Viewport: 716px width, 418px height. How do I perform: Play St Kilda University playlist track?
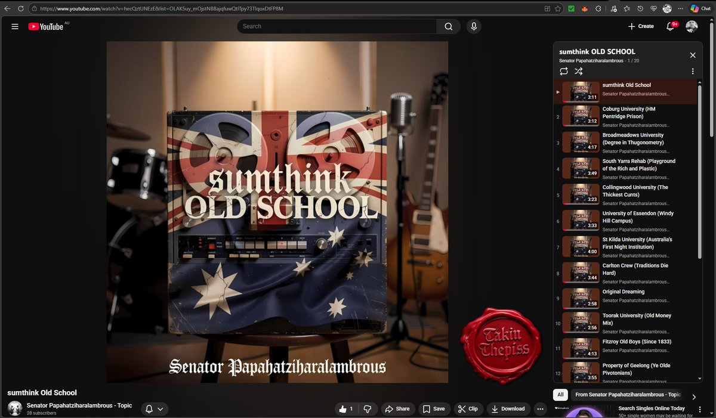[x=625, y=247]
